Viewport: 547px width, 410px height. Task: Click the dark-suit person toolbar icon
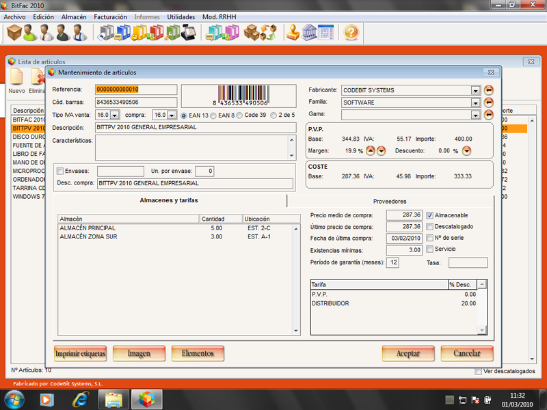click(x=63, y=33)
